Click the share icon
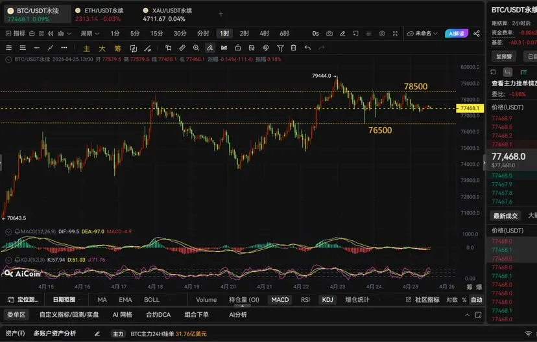This screenshot has height=342, width=537. pyautogui.click(x=477, y=34)
